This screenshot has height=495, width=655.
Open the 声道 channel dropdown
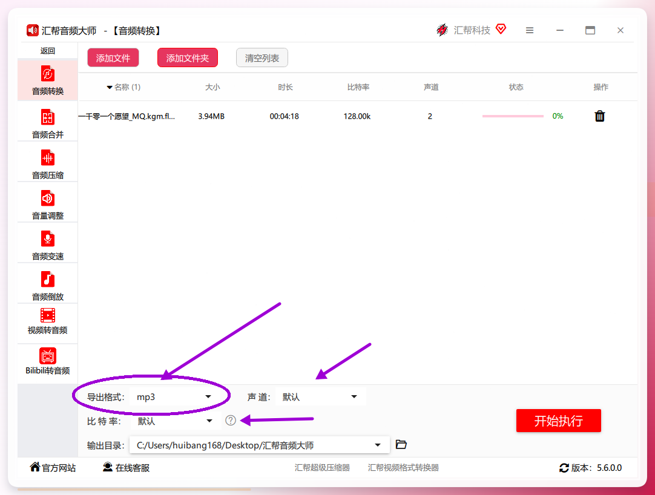(x=320, y=397)
